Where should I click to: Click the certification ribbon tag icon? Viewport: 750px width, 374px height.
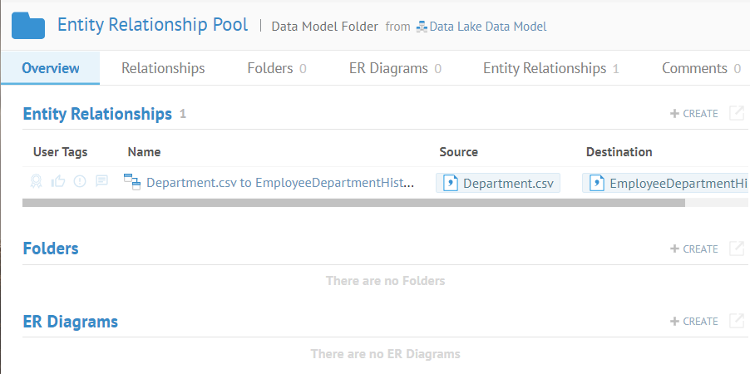[x=37, y=181]
